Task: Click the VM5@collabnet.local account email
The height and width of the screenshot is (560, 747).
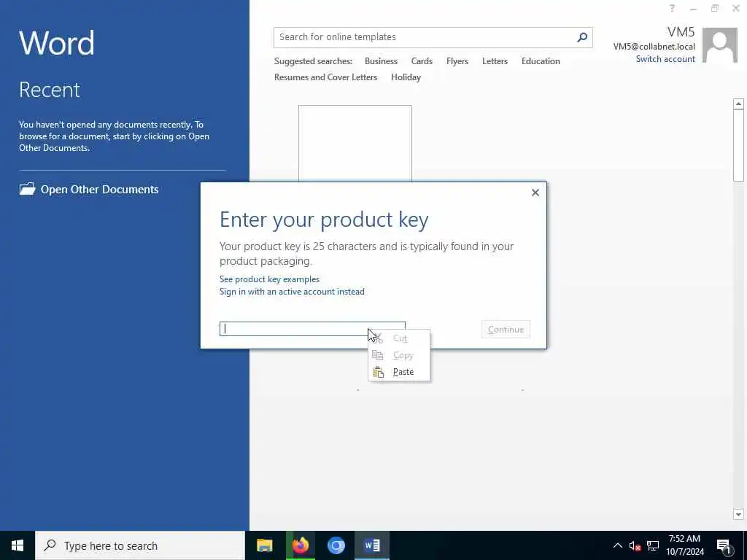Action: 654,47
